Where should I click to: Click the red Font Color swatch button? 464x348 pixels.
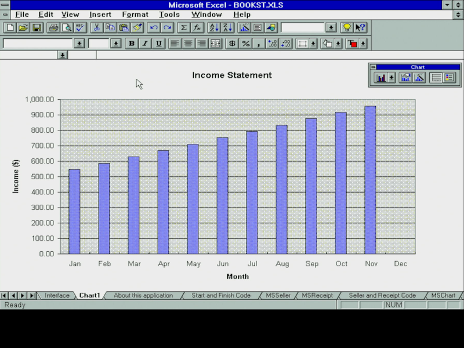pos(353,43)
